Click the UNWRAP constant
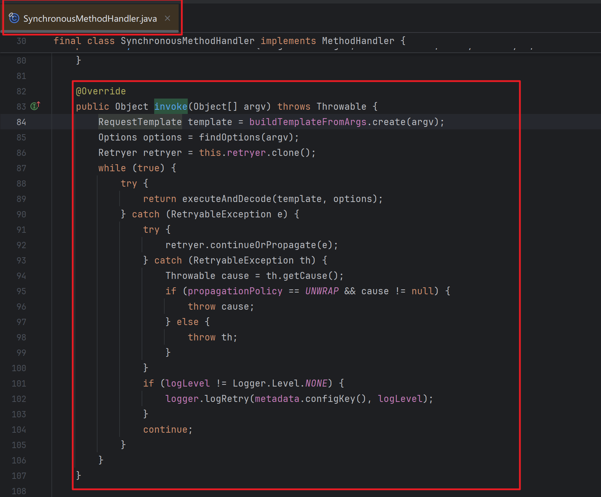The image size is (601, 497). point(322,291)
